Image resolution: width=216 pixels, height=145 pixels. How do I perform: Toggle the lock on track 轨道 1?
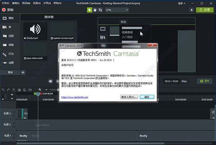point(14,138)
